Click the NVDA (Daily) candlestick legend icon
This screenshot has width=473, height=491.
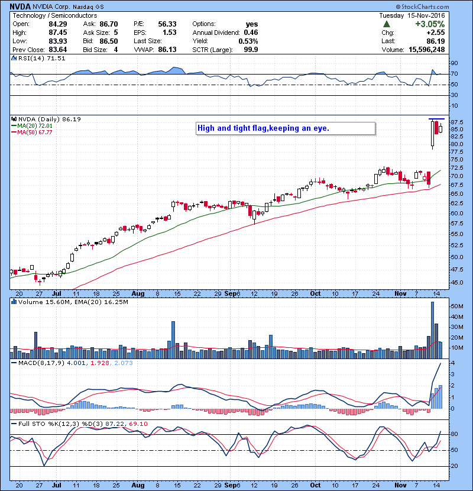pyautogui.click(x=14, y=119)
